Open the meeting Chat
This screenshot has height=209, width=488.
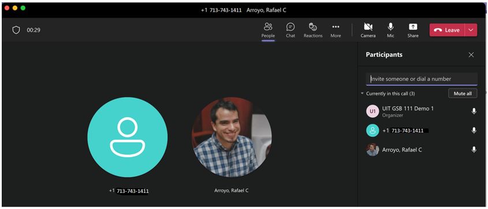pyautogui.click(x=290, y=30)
